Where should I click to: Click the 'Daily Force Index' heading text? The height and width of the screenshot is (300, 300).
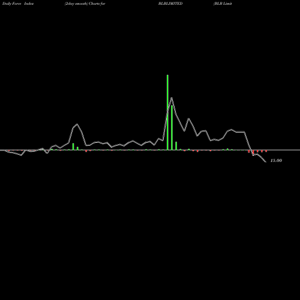[18, 4]
